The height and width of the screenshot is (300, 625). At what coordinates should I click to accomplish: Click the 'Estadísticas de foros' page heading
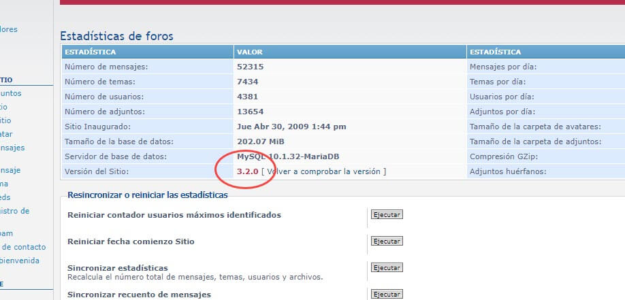tap(116, 35)
